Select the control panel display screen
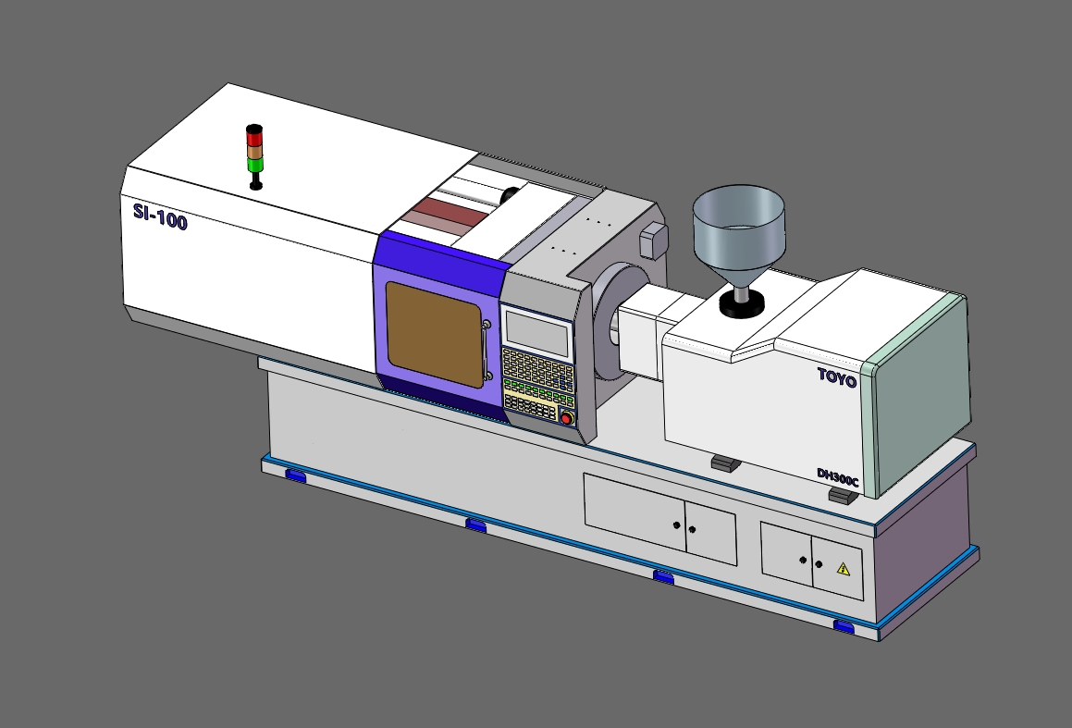 536,332
